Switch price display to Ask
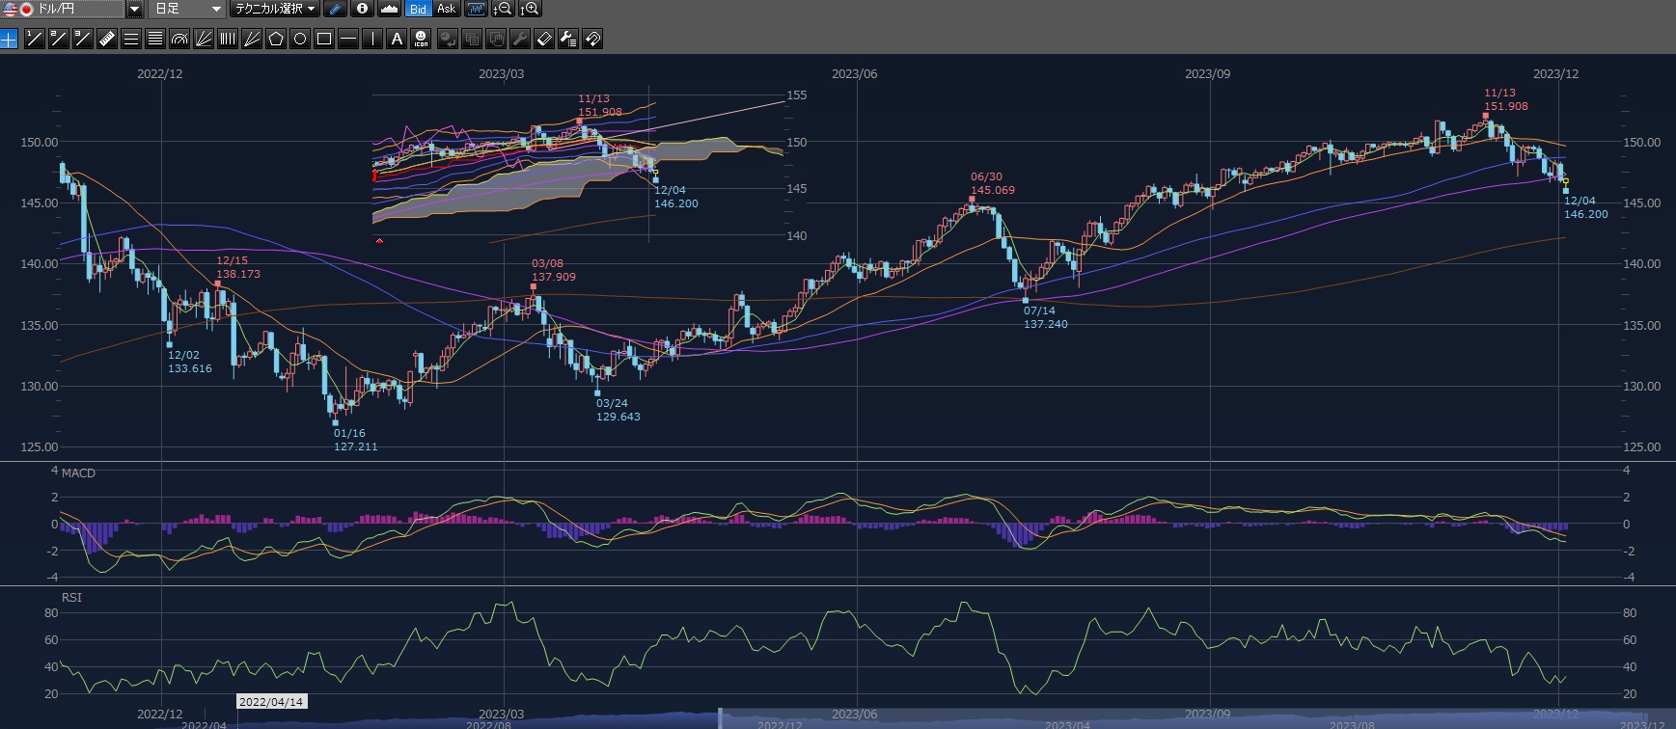 click(446, 9)
